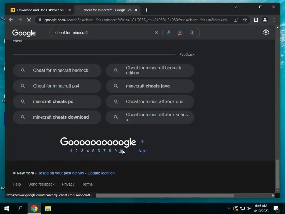Show hidden system tray icons
This screenshot has width=285, height=214.
pyautogui.click(x=229, y=208)
